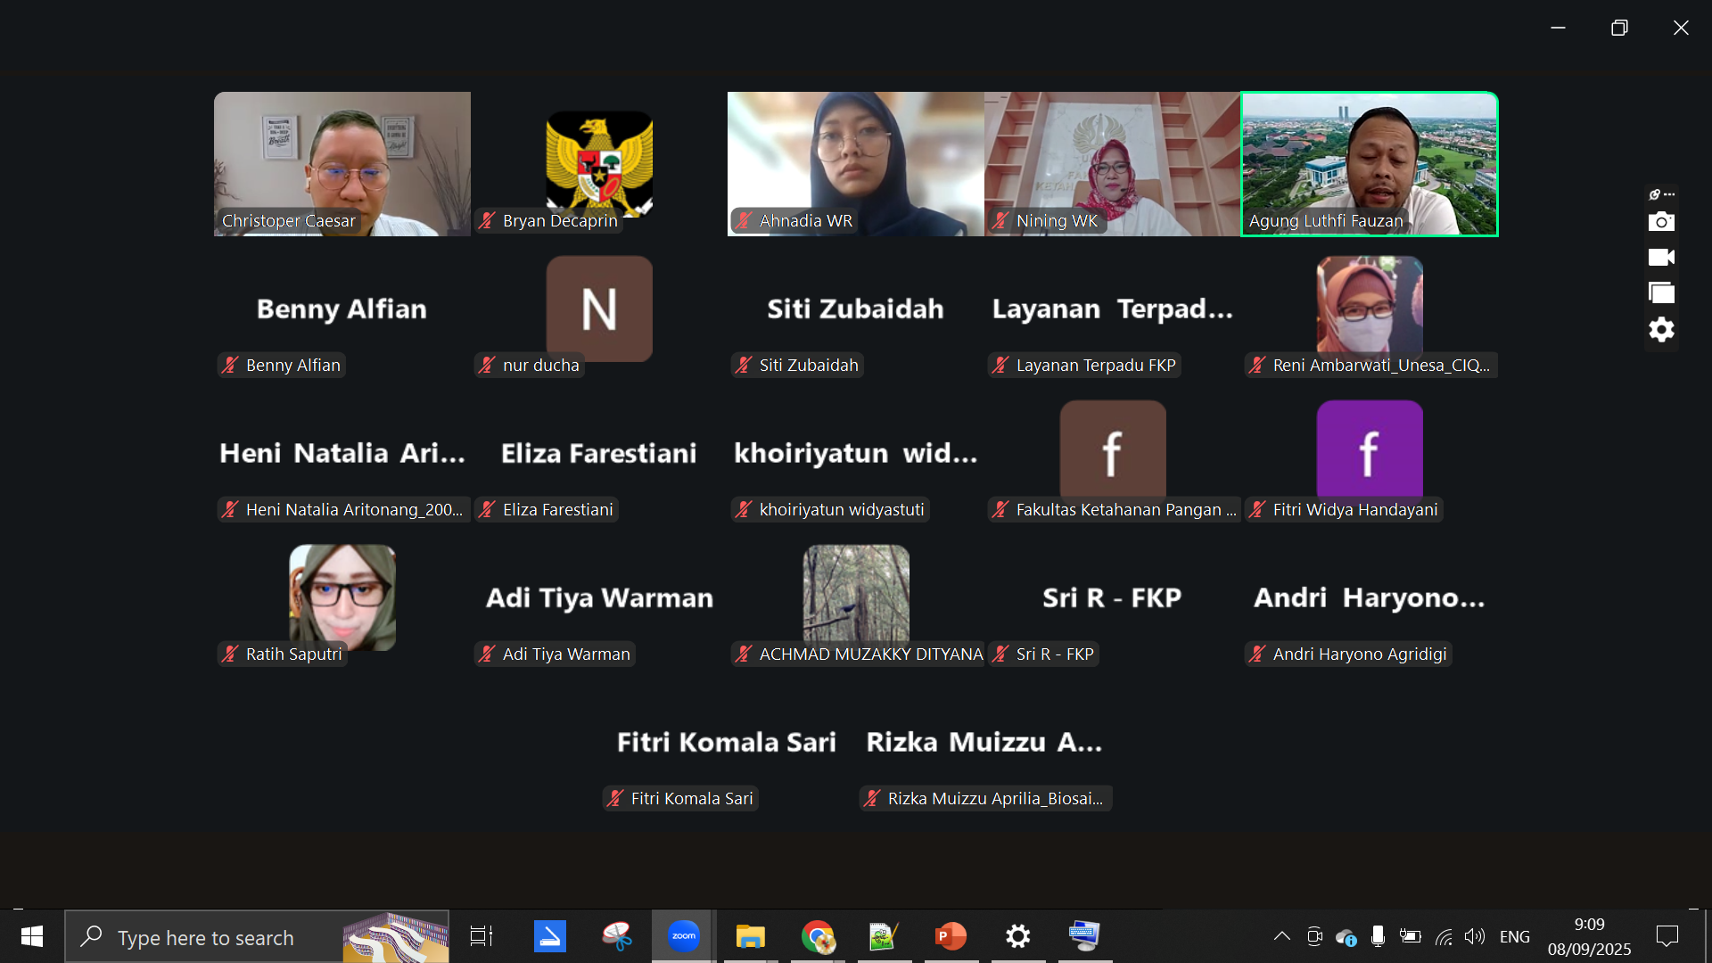Click the camera screenshot icon in side toolbar
This screenshot has height=963, width=1712.
1661,221
